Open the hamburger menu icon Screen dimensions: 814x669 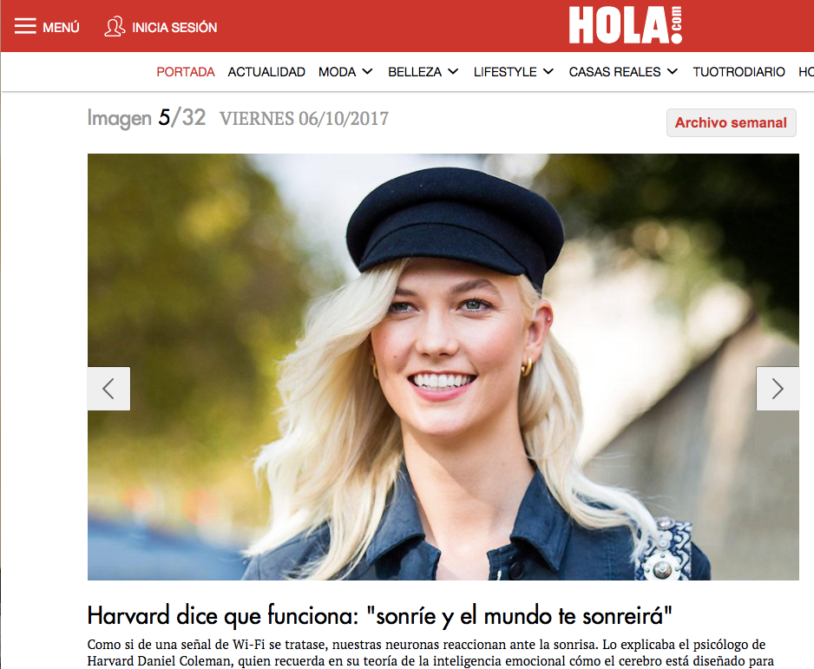tap(25, 26)
